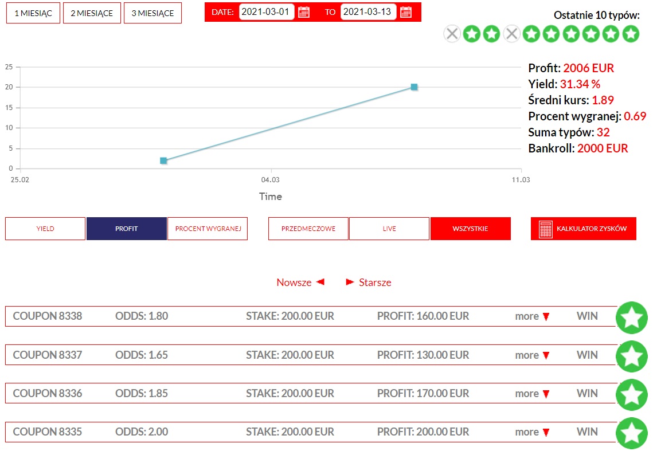Click the calculator icon in Kalkulator Zysków
653x451 pixels.
pyautogui.click(x=545, y=229)
